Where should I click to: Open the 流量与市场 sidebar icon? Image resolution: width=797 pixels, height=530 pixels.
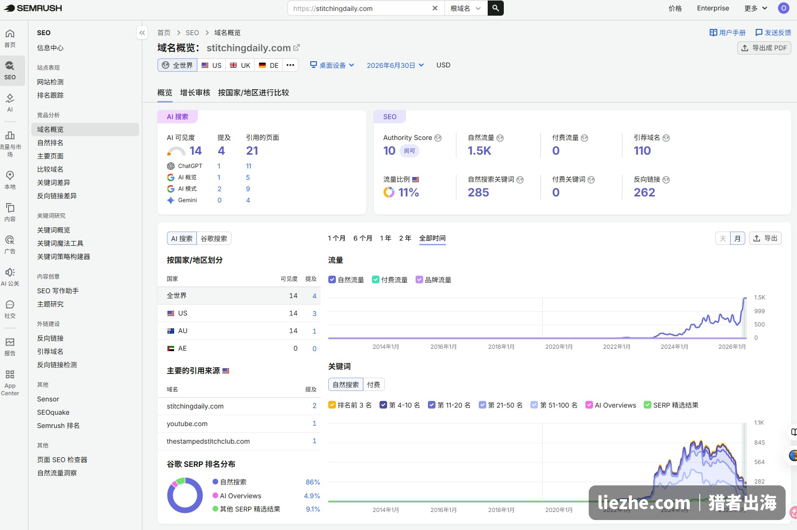(x=10, y=143)
